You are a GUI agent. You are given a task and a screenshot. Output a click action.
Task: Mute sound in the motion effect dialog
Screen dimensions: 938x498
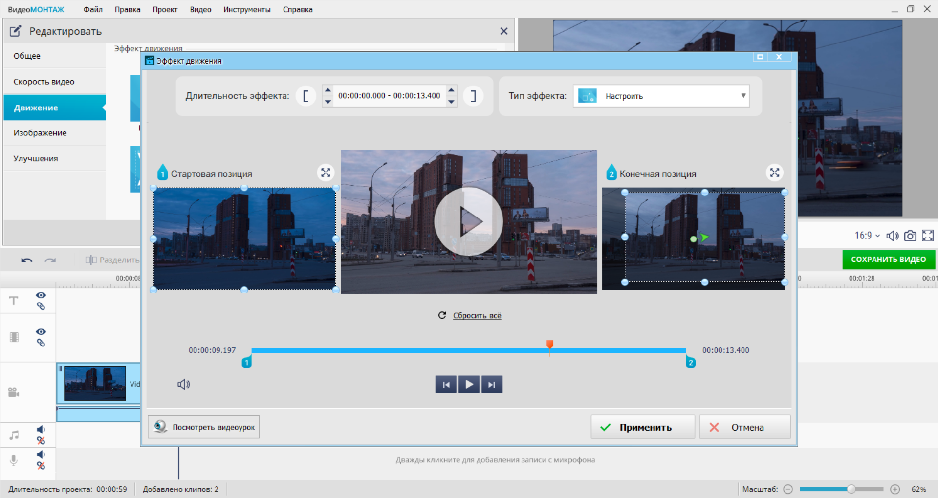click(184, 384)
